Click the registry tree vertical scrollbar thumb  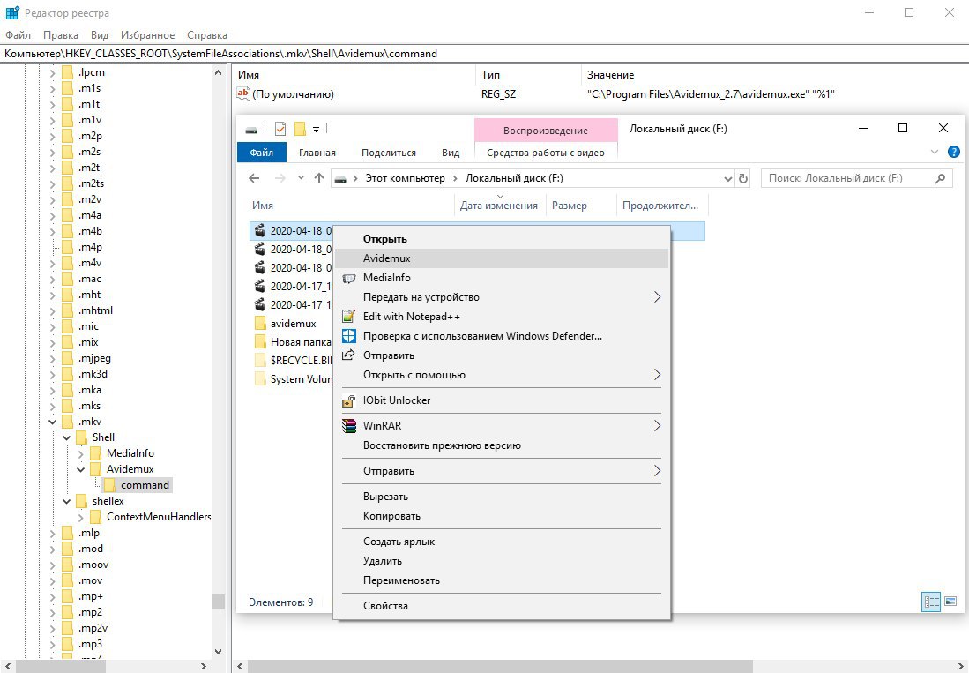point(218,602)
